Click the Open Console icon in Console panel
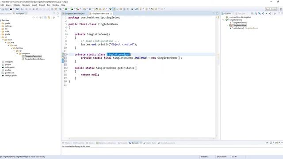Viewport: 283px width, 159px height. [x=276, y=143]
